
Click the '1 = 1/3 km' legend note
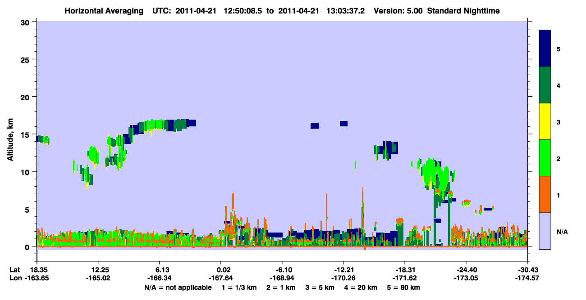pos(239,287)
